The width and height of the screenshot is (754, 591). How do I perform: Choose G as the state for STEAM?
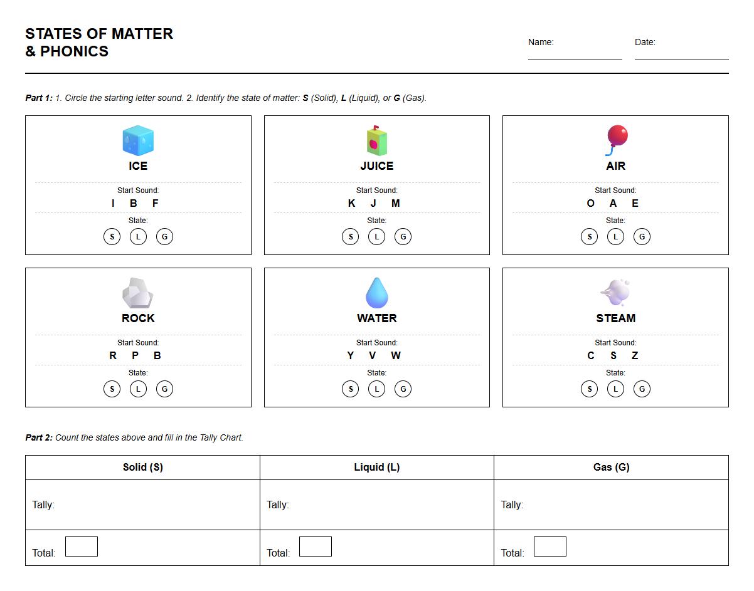[x=642, y=389]
